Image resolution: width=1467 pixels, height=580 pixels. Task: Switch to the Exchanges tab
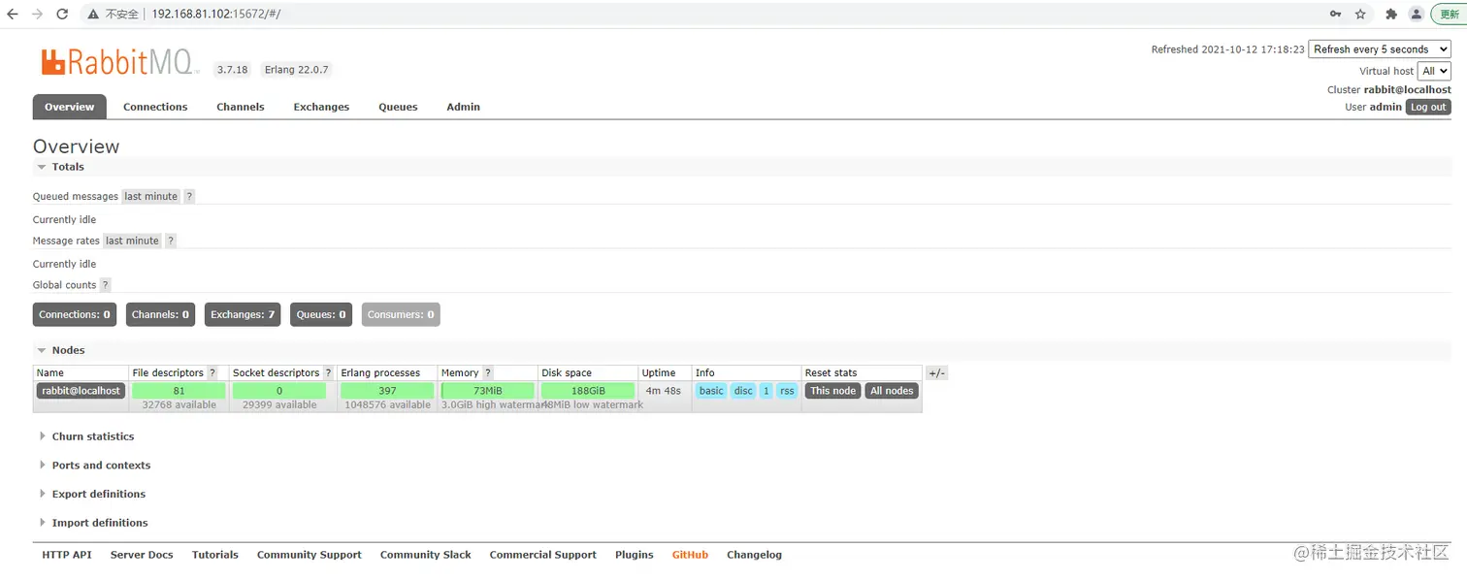pos(321,107)
